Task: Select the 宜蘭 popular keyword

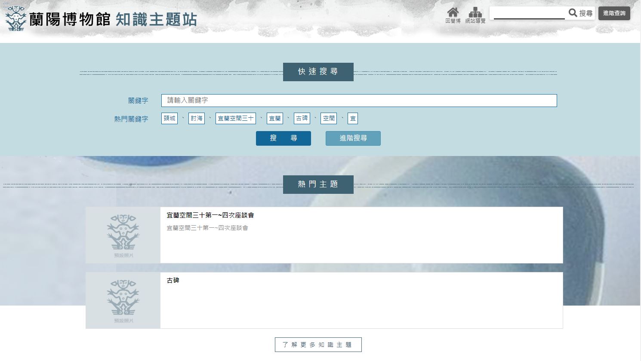Action: pos(275,118)
